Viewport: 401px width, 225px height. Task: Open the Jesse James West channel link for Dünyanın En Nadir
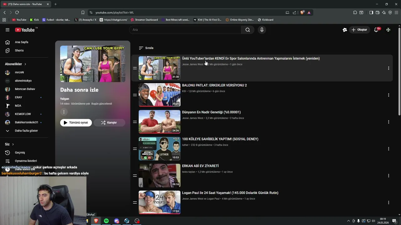193,118
